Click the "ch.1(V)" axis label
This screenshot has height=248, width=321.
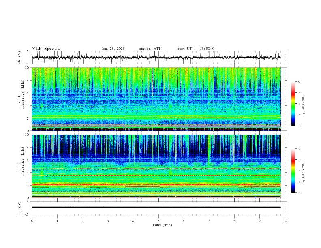point(19,58)
